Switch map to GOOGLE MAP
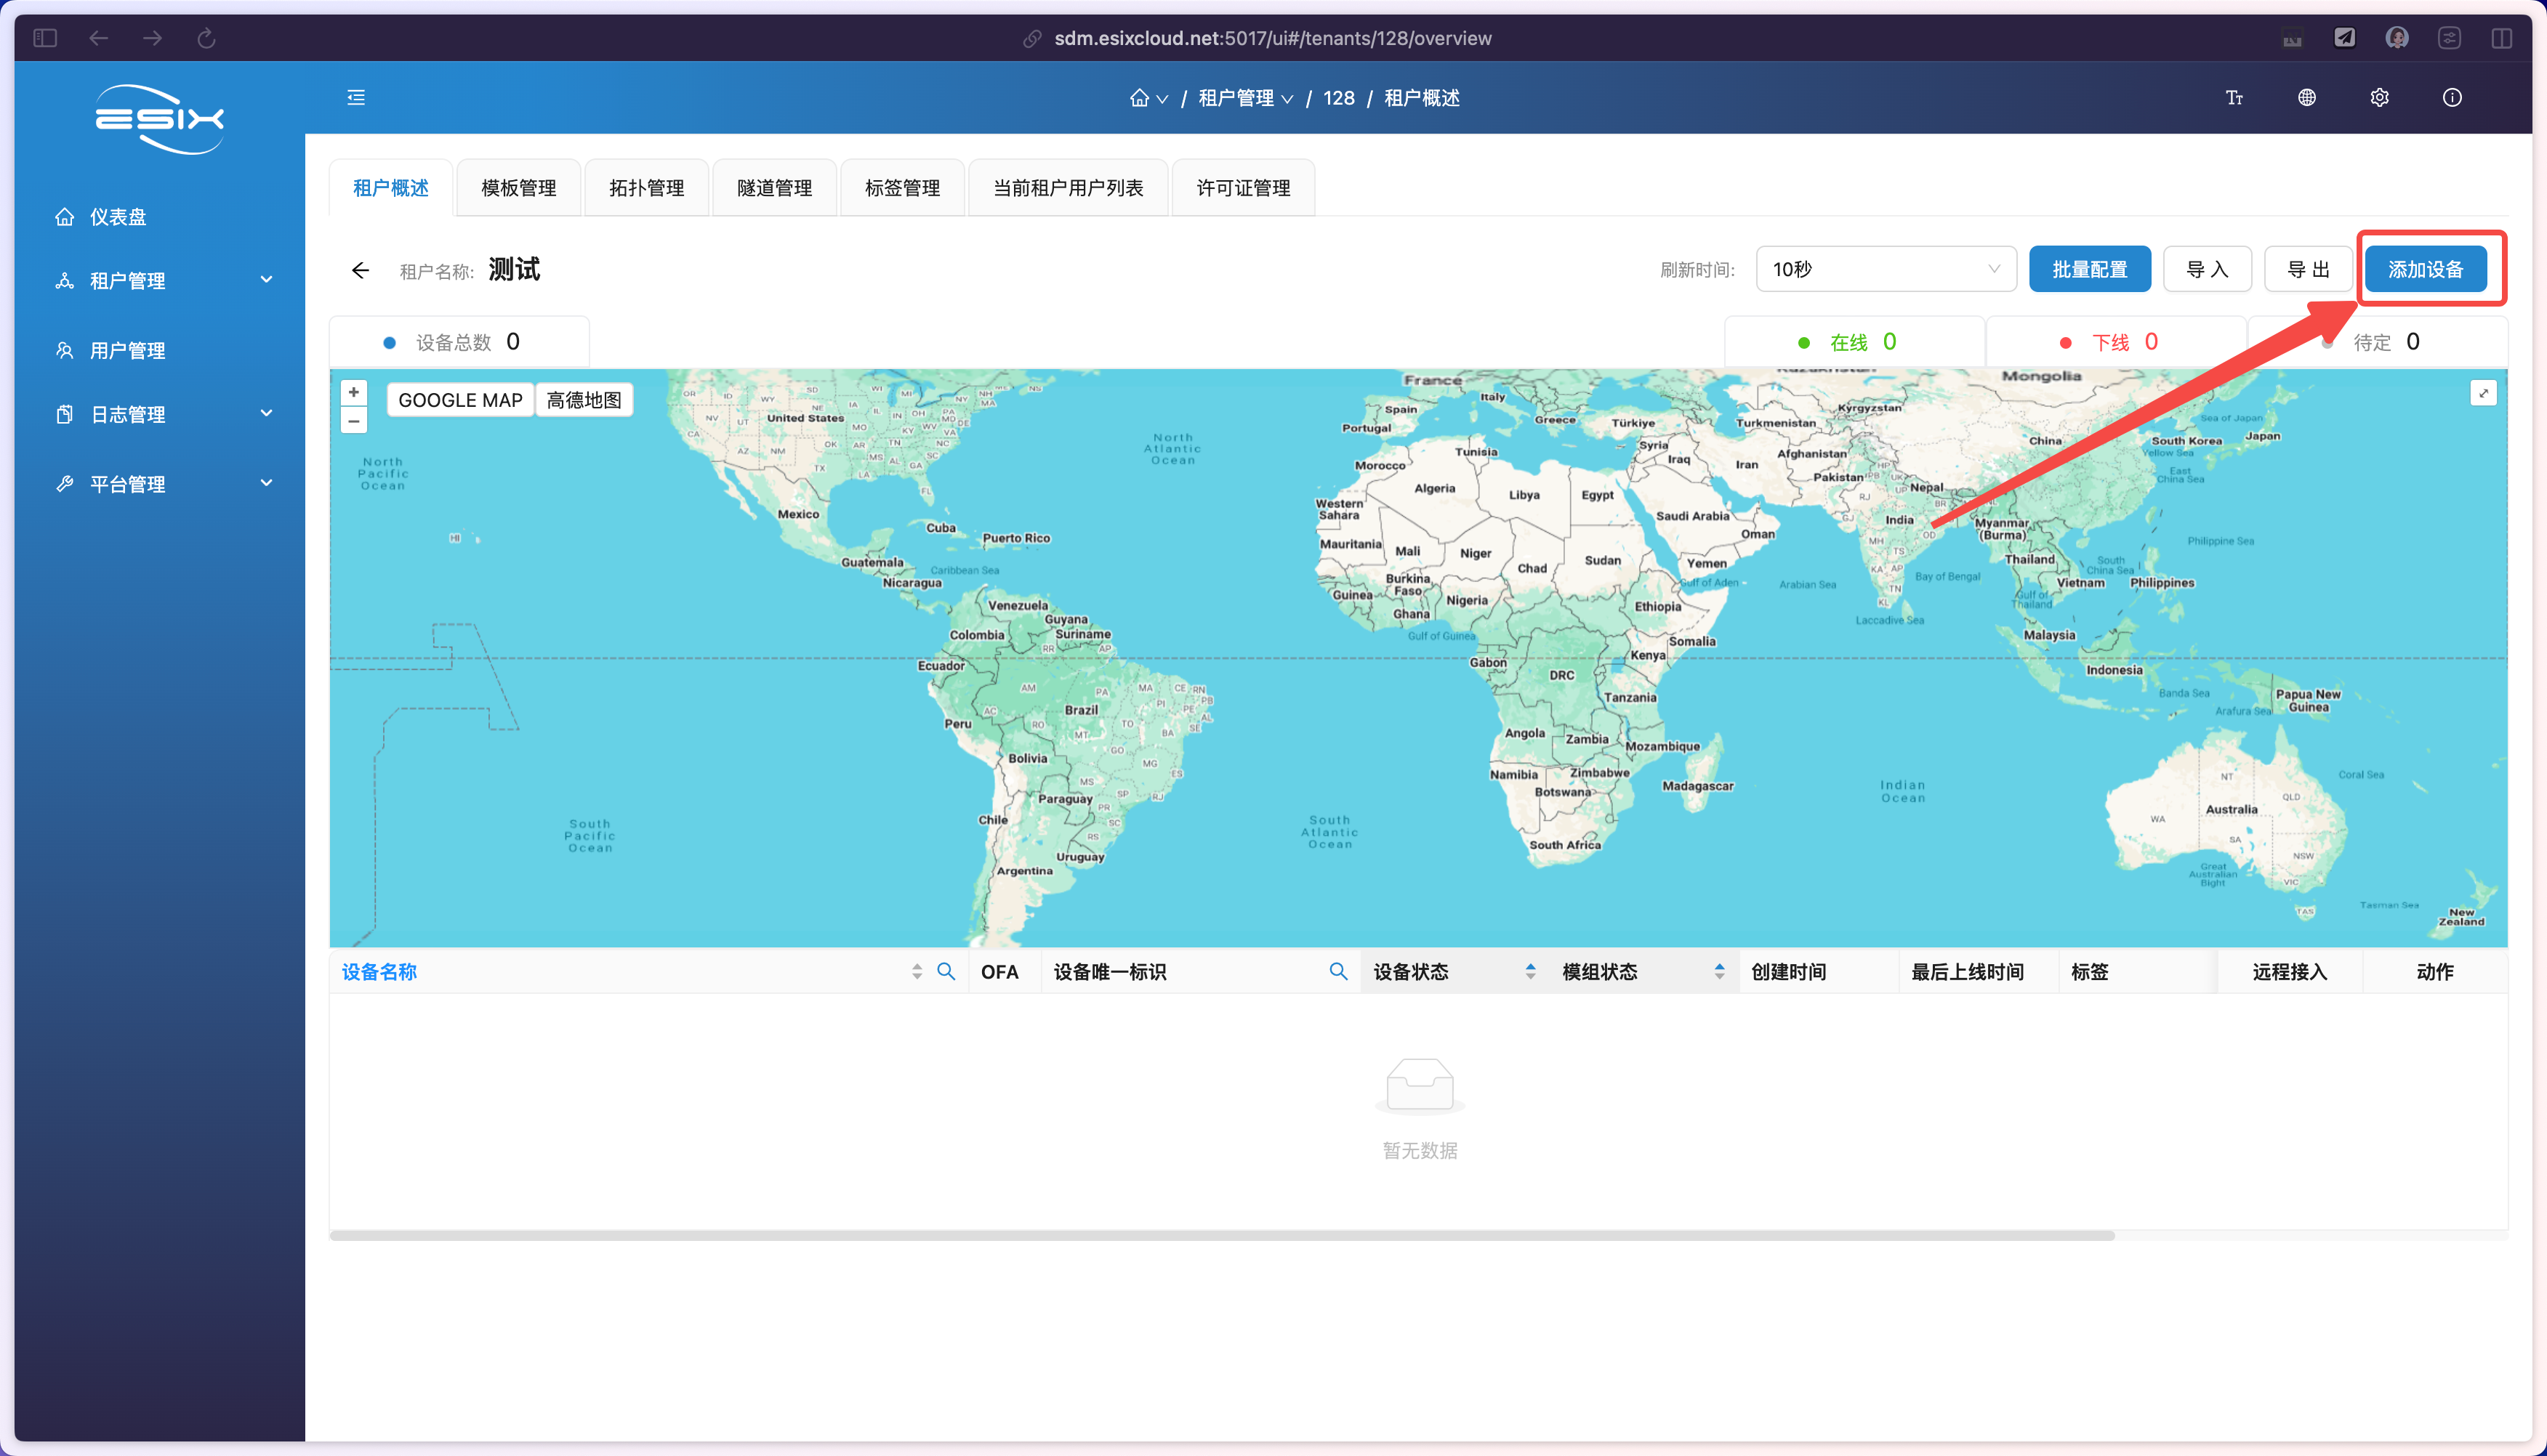The height and width of the screenshot is (1456, 2547). tap(460, 400)
